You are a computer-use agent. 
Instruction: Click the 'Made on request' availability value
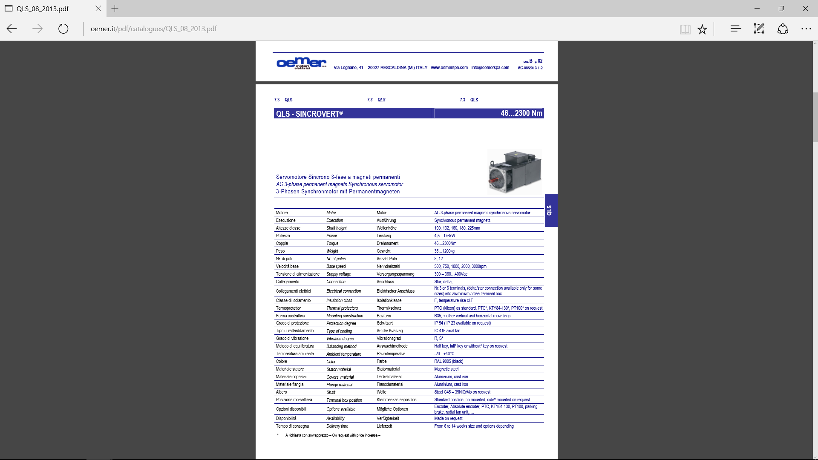point(448,419)
